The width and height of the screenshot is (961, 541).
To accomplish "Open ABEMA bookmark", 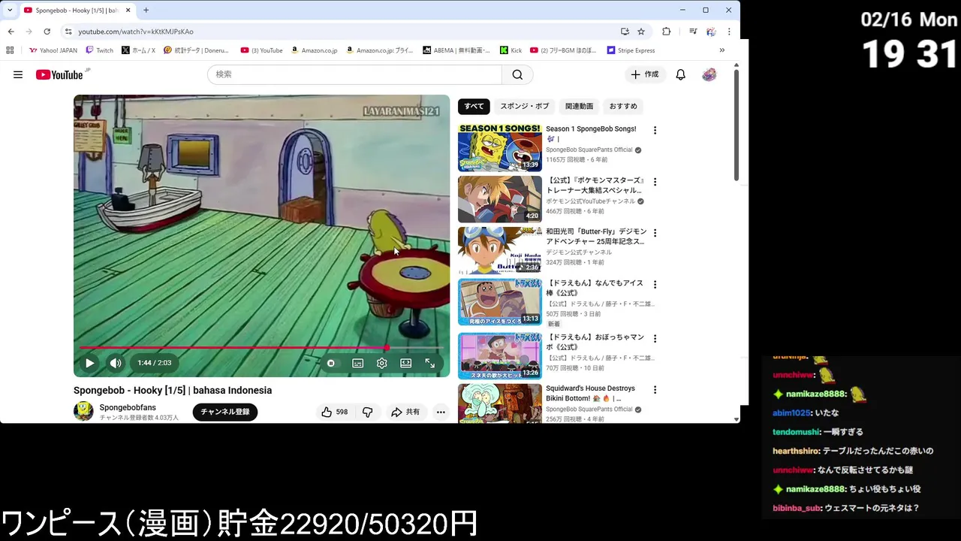I will point(456,50).
